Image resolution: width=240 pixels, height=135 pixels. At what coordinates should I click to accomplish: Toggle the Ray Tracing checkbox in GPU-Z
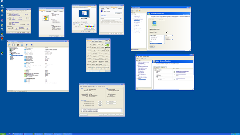tap(96, 69)
